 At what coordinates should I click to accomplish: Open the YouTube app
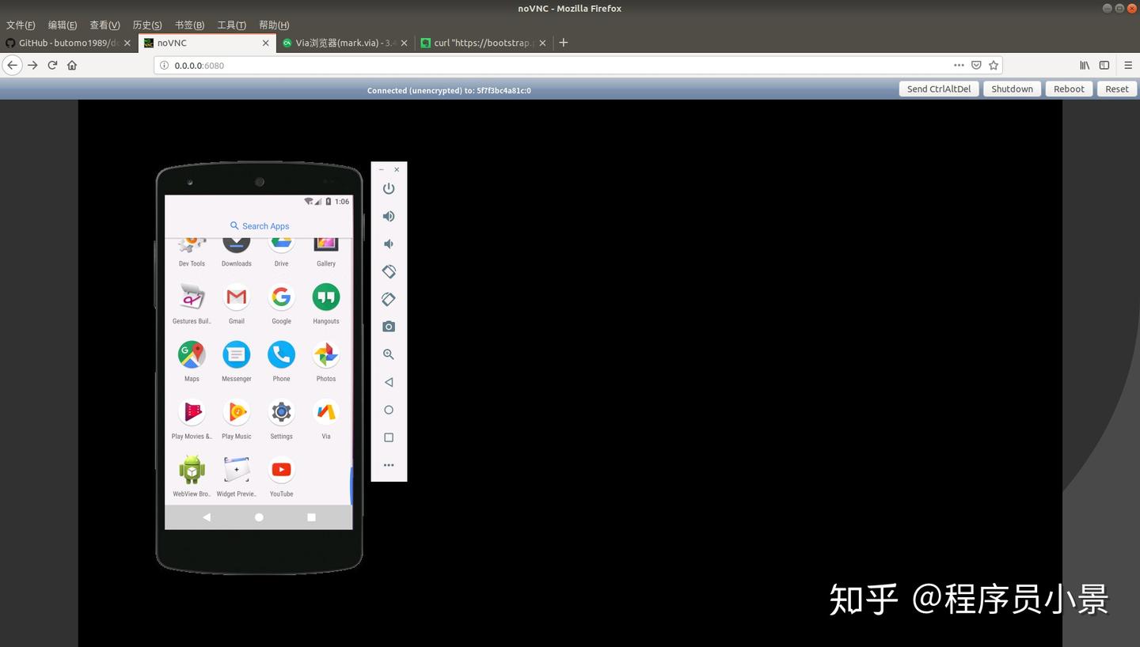pyautogui.click(x=281, y=469)
